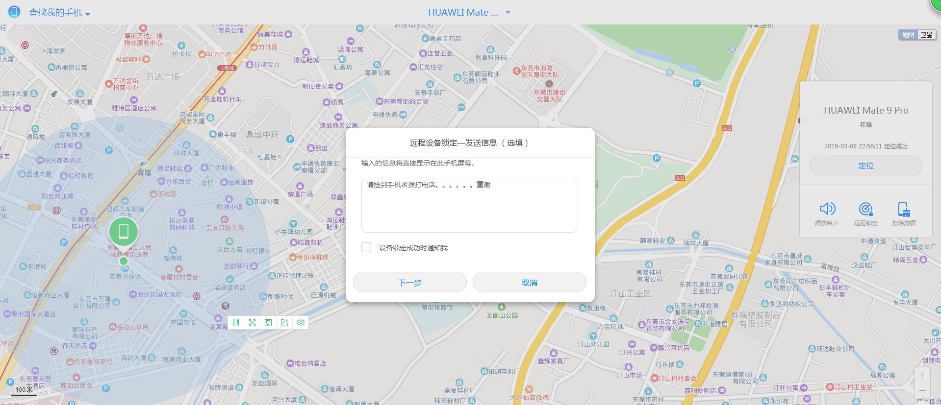This screenshot has height=405, width=941.
Task: Click the share arrow icon in floating toolbar
Action: point(284,322)
